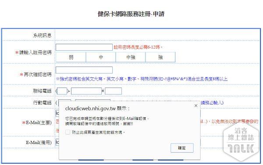Click the 確定 button in the dialog

coord(182,148)
